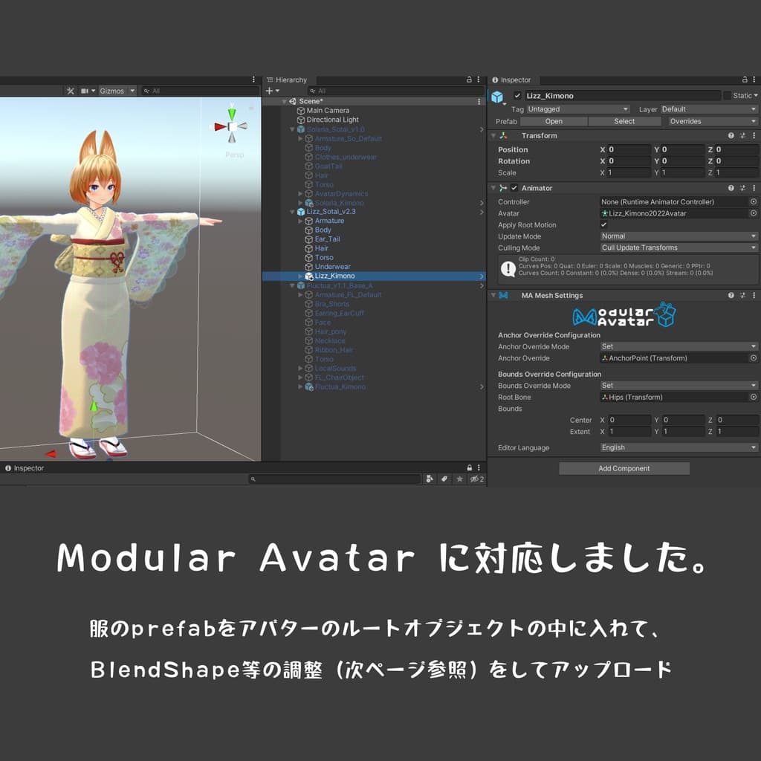Open Editor Language dropdown

[x=679, y=447]
